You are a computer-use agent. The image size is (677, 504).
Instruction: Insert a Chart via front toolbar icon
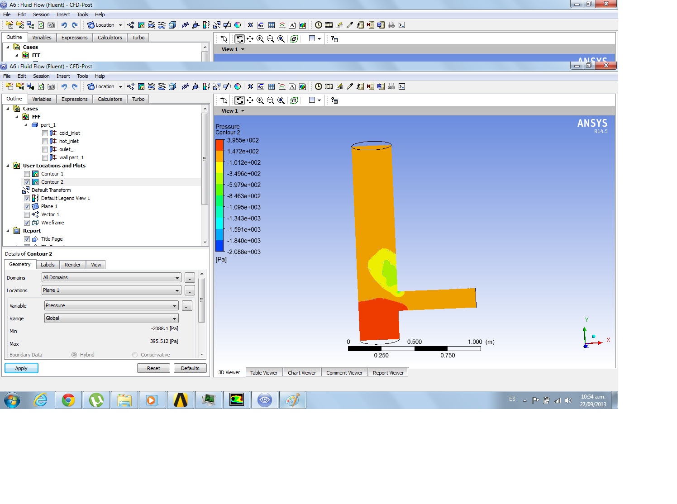pyautogui.click(x=282, y=86)
